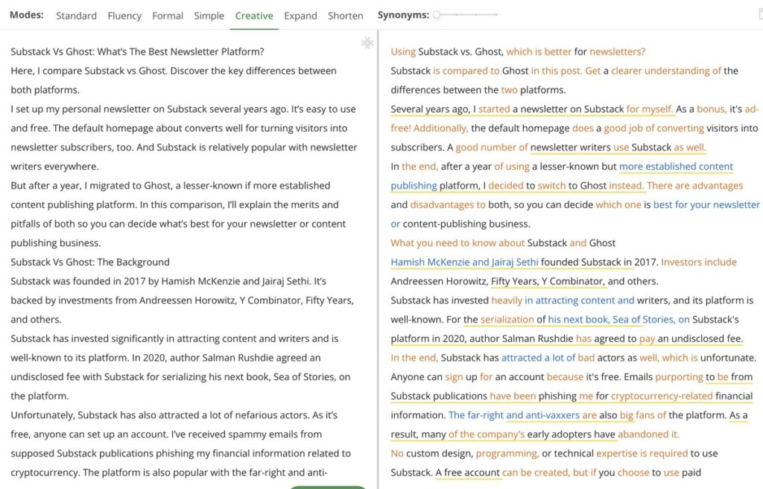Click "Hamish McKenzie and Jairaj Sethi" in output
This screenshot has height=489, width=763.
[464, 262]
